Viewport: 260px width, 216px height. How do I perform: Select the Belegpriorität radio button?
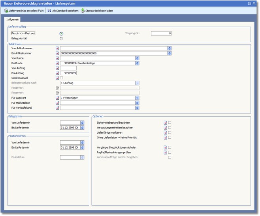pos(61,39)
